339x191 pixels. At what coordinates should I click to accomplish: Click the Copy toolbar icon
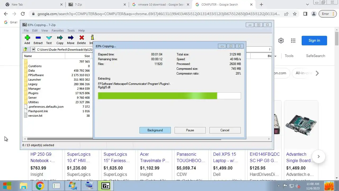tap(60, 40)
